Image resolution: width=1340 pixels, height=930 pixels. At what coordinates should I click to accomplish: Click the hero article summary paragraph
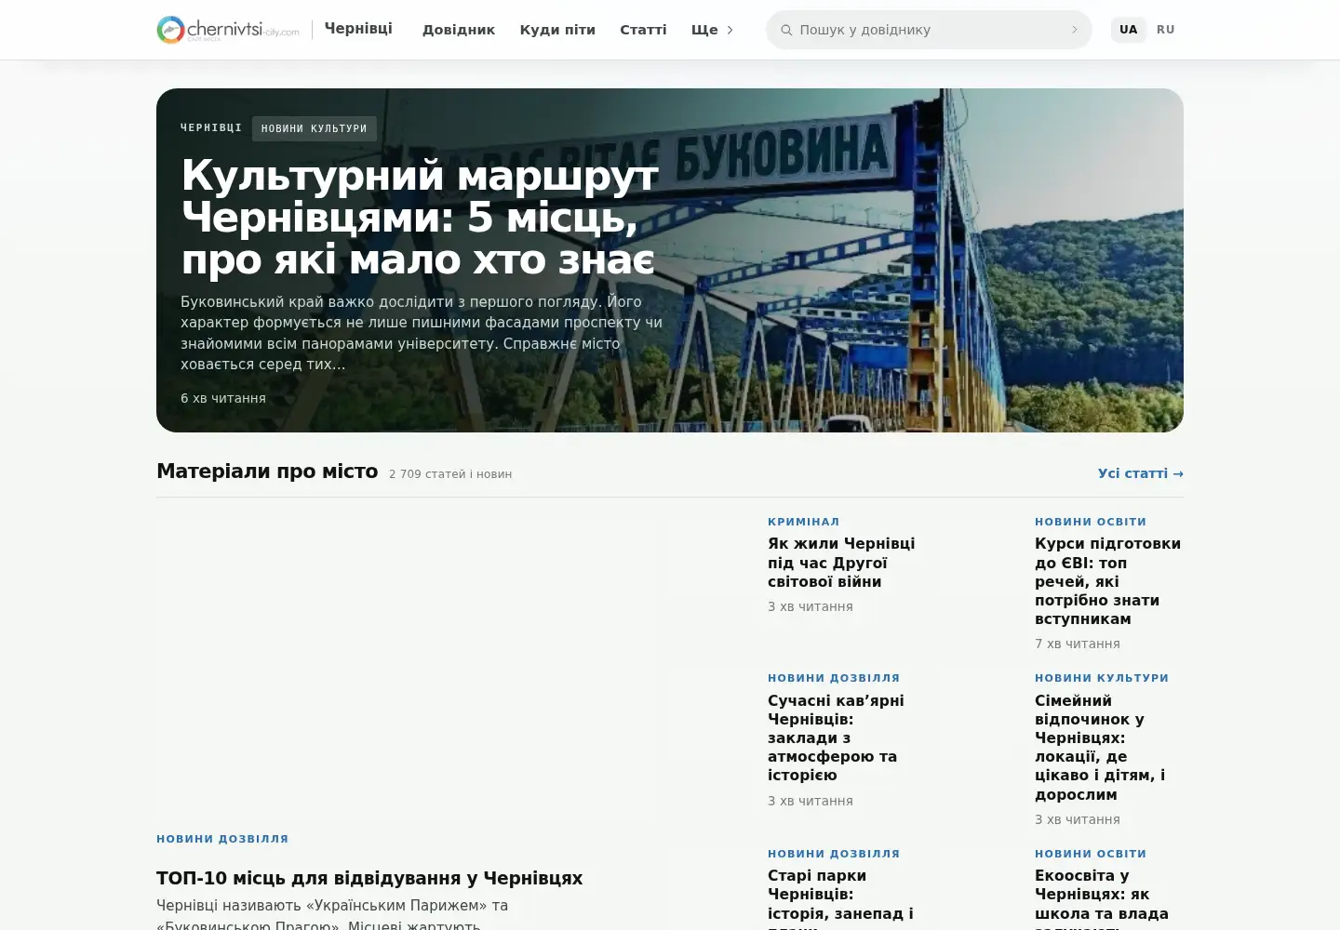(x=422, y=333)
